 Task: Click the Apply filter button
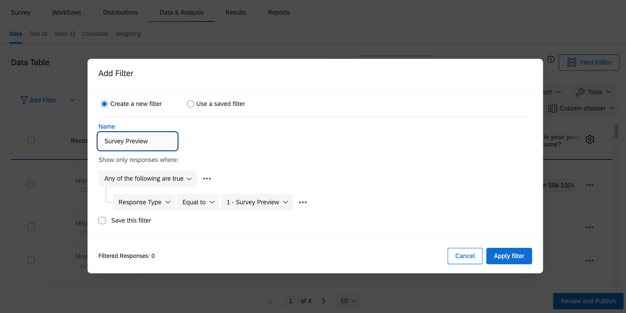click(509, 256)
